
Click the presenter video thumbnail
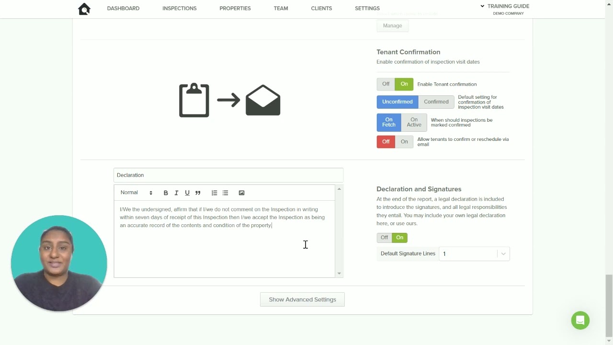click(x=59, y=263)
